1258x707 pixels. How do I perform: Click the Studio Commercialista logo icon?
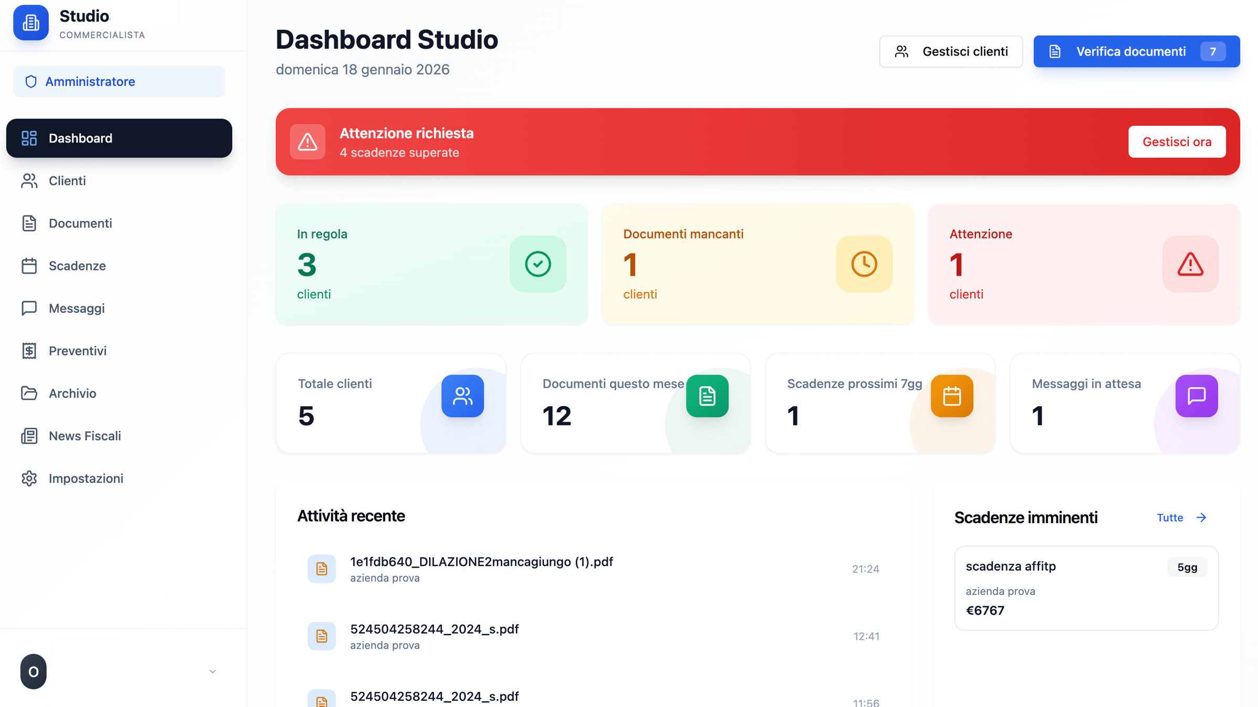pyautogui.click(x=31, y=23)
